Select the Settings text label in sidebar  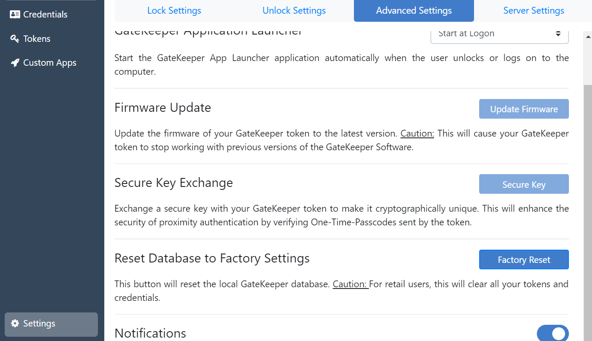click(x=39, y=324)
